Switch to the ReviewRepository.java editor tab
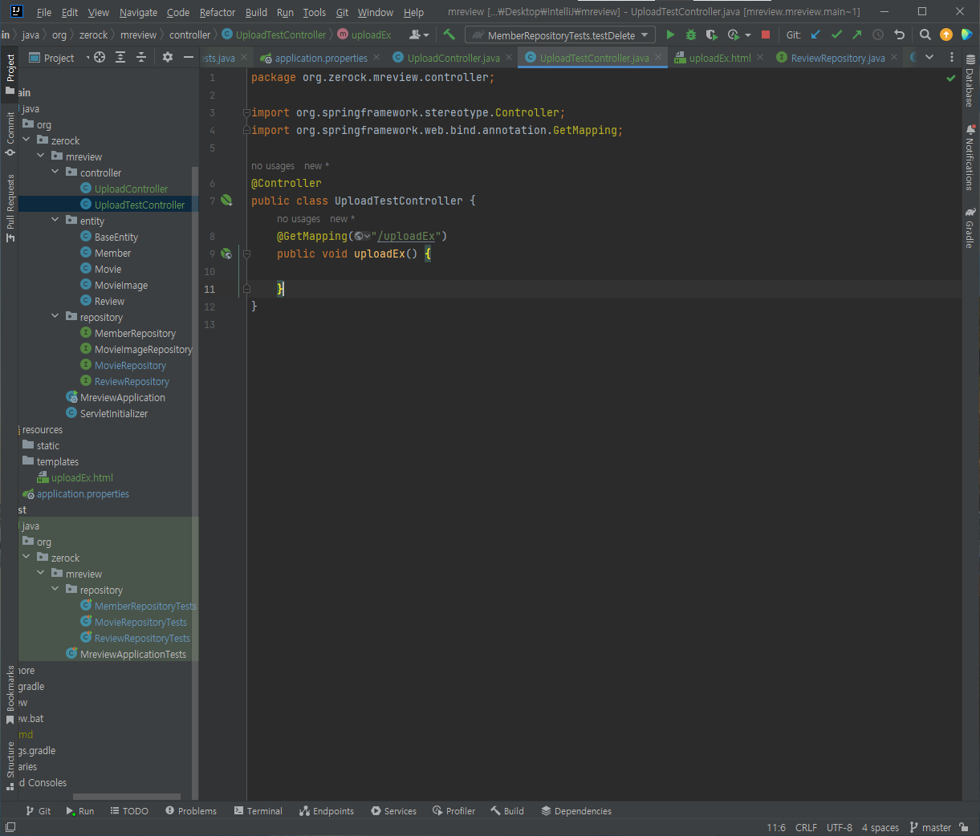The width and height of the screenshot is (980, 836). pos(837,58)
